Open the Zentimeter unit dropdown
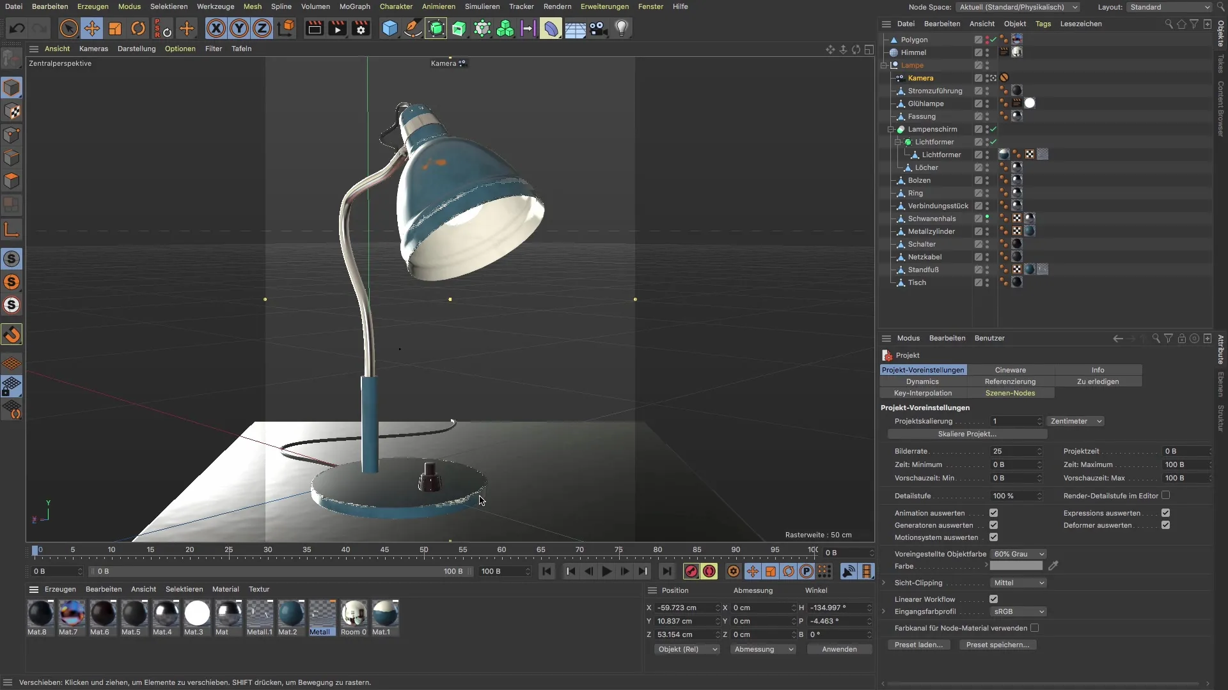The width and height of the screenshot is (1228, 690). (1076, 421)
